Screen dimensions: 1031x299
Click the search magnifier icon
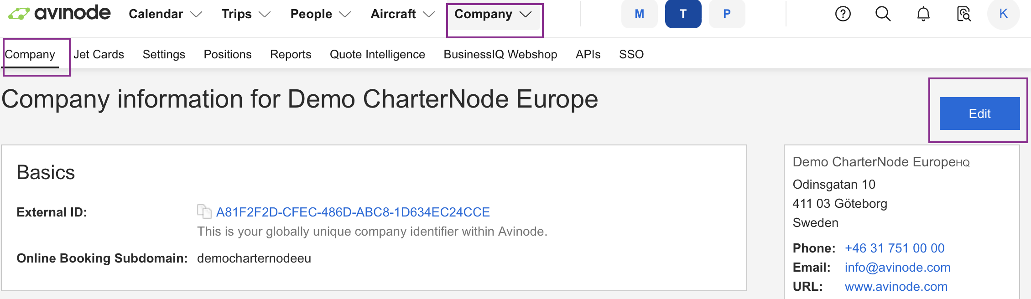(883, 14)
